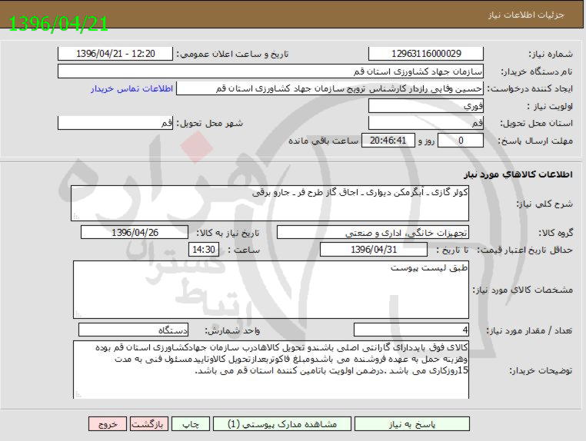Click the توضیحات خریدار text area
Screen dimensions: 586x441
point(271,370)
